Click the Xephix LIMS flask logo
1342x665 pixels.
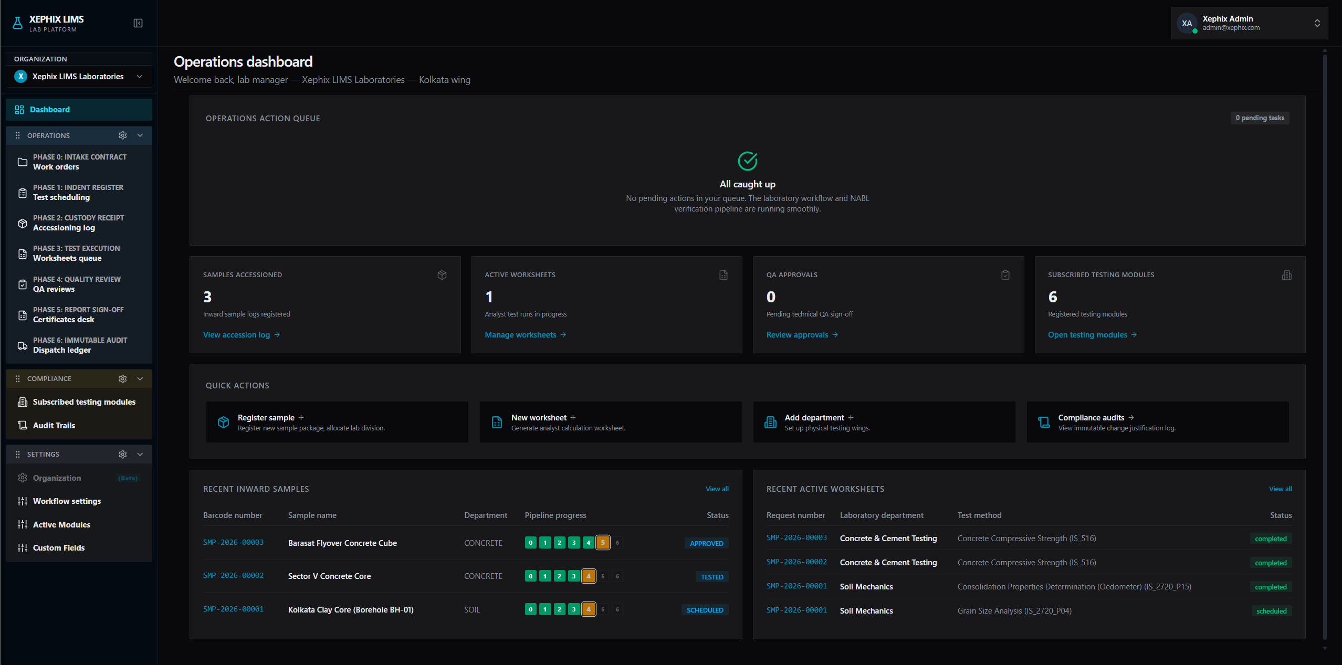(x=18, y=23)
